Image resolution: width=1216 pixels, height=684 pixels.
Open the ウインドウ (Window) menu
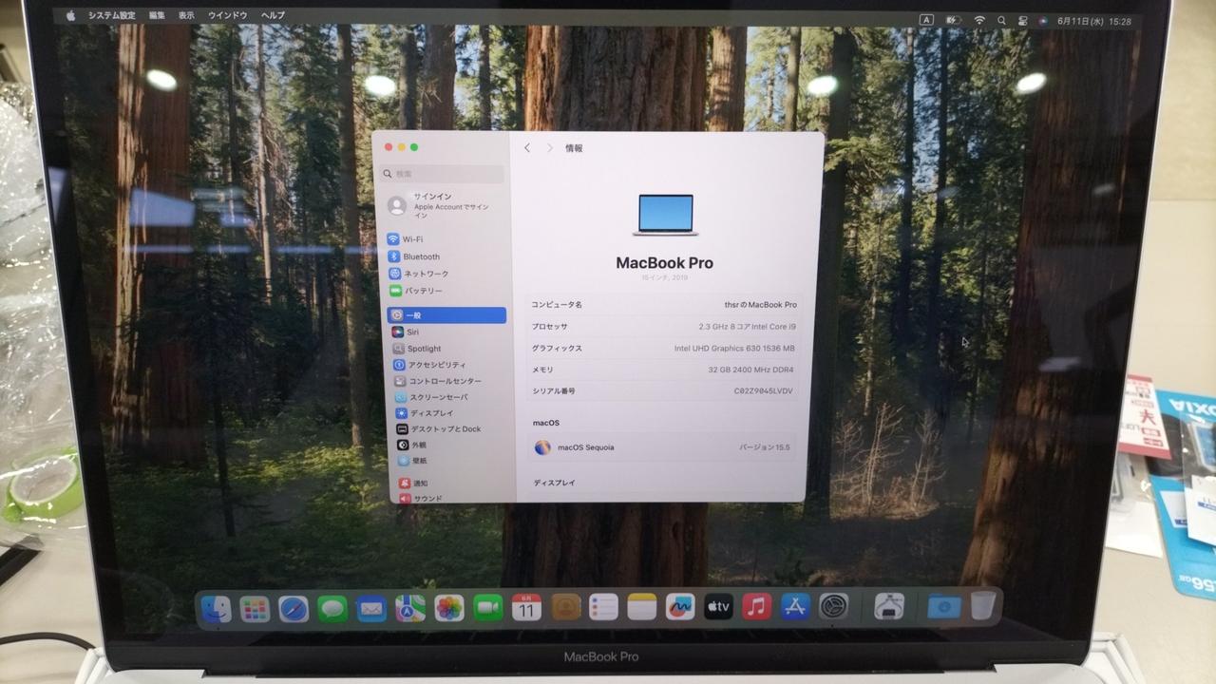(x=227, y=16)
